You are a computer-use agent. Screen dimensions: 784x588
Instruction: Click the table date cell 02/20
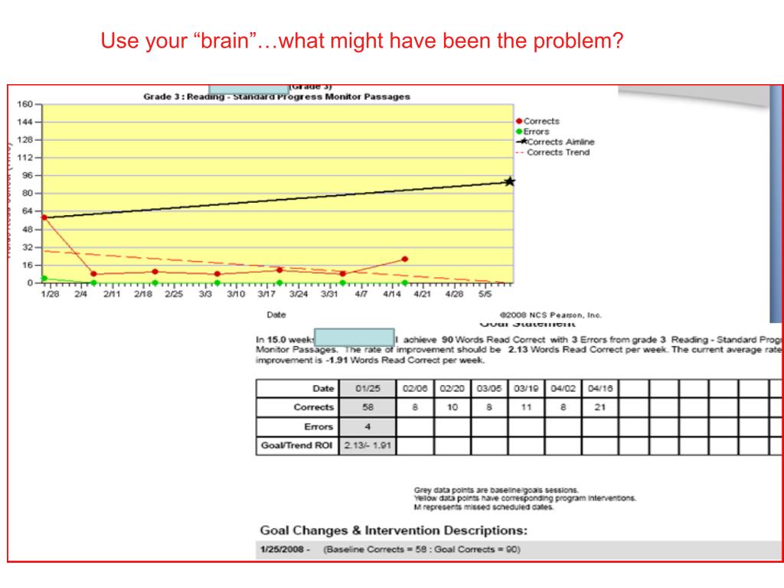click(x=452, y=388)
